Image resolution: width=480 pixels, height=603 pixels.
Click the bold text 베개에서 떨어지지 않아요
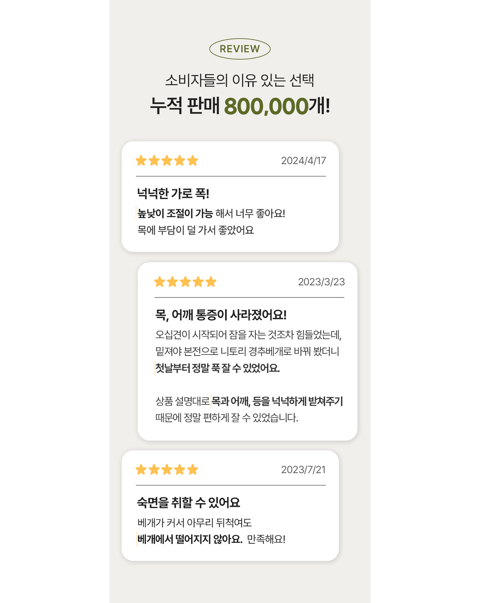[190, 540]
